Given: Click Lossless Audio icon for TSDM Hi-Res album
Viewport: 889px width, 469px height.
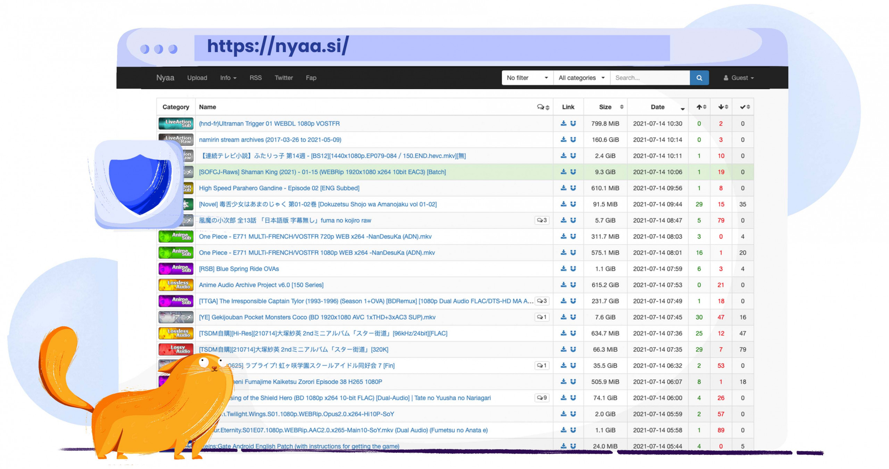Looking at the screenshot, I should tap(176, 333).
